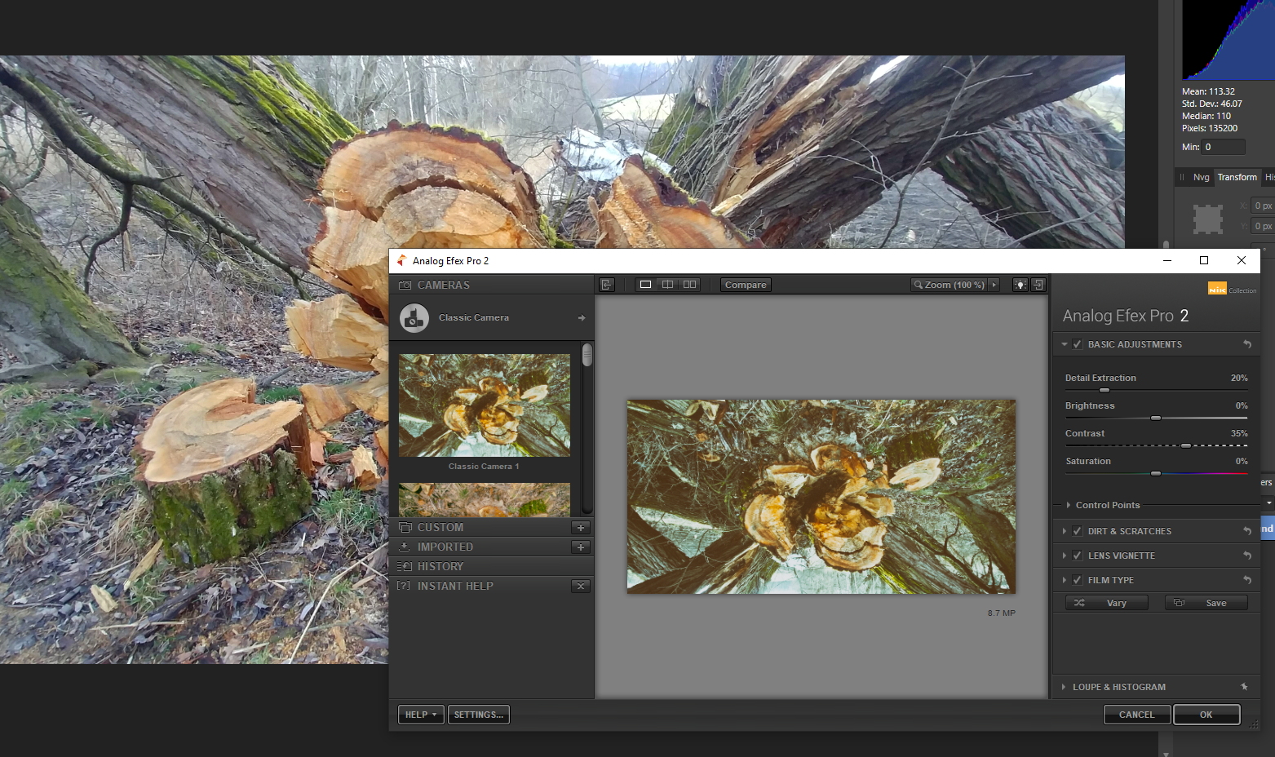Click the History section icon

click(405, 567)
